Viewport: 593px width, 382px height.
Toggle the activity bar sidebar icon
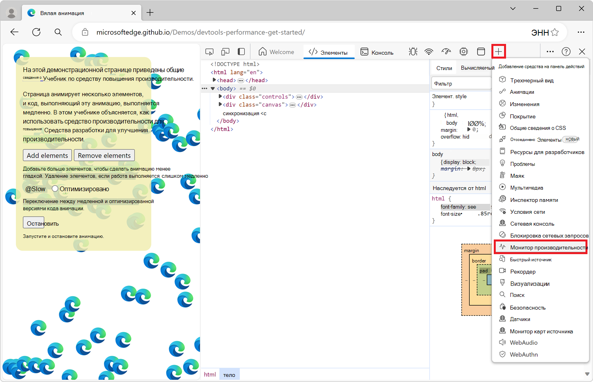241,52
